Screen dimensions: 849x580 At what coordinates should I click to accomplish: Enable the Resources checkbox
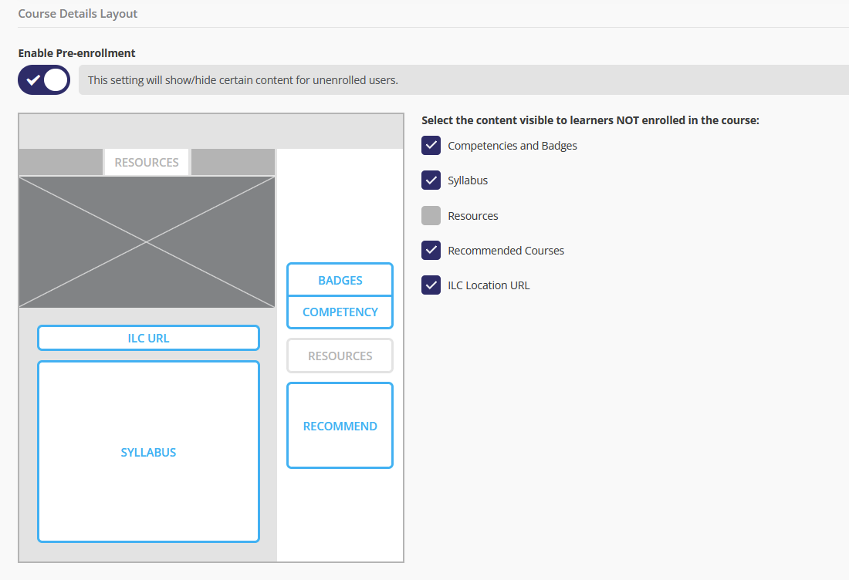(x=431, y=215)
